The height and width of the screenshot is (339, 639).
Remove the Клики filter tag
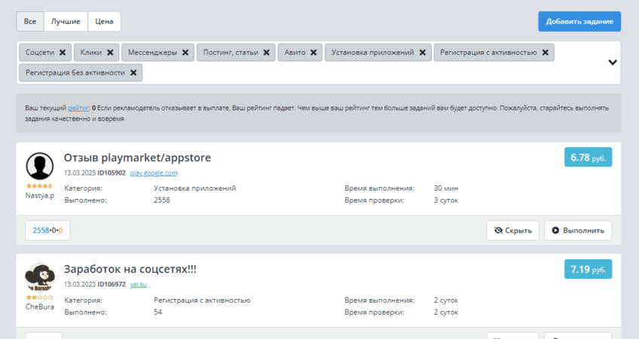[x=110, y=53]
